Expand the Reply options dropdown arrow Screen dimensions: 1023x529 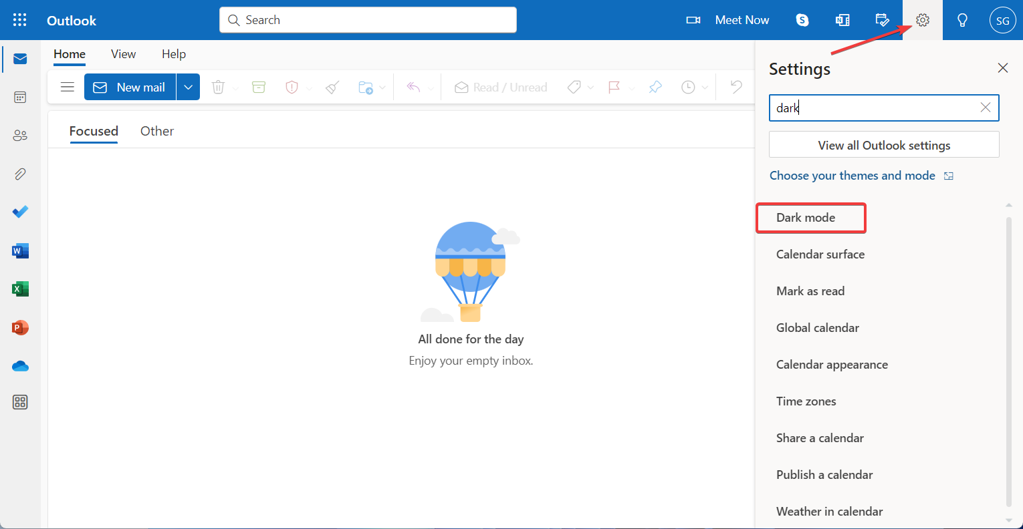click(431, 87)
